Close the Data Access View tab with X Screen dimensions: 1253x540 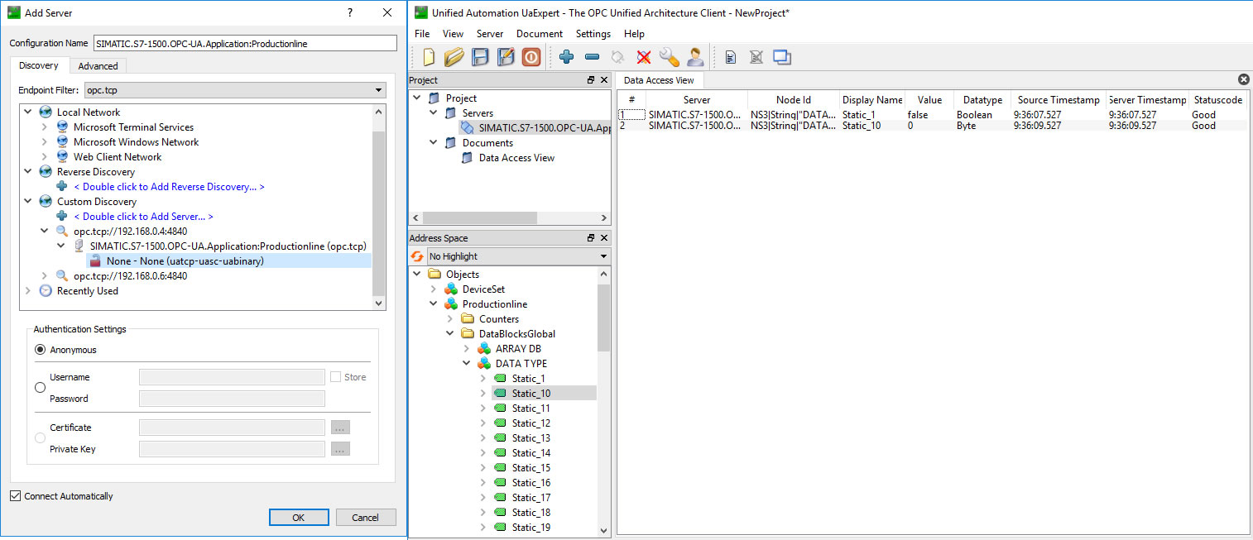coord(1243,79)
